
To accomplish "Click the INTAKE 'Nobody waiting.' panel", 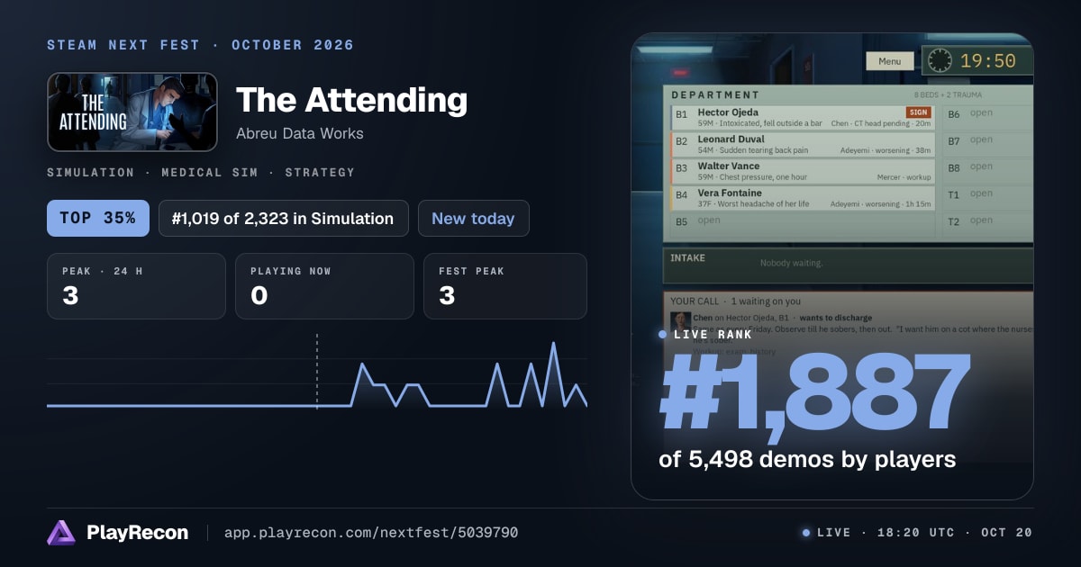I will (x=848, y=265).
